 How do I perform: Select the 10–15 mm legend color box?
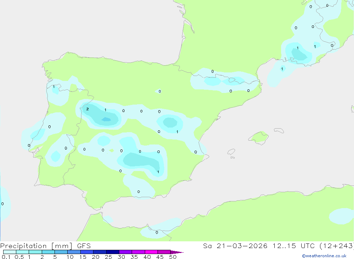(x=74, y=252)
